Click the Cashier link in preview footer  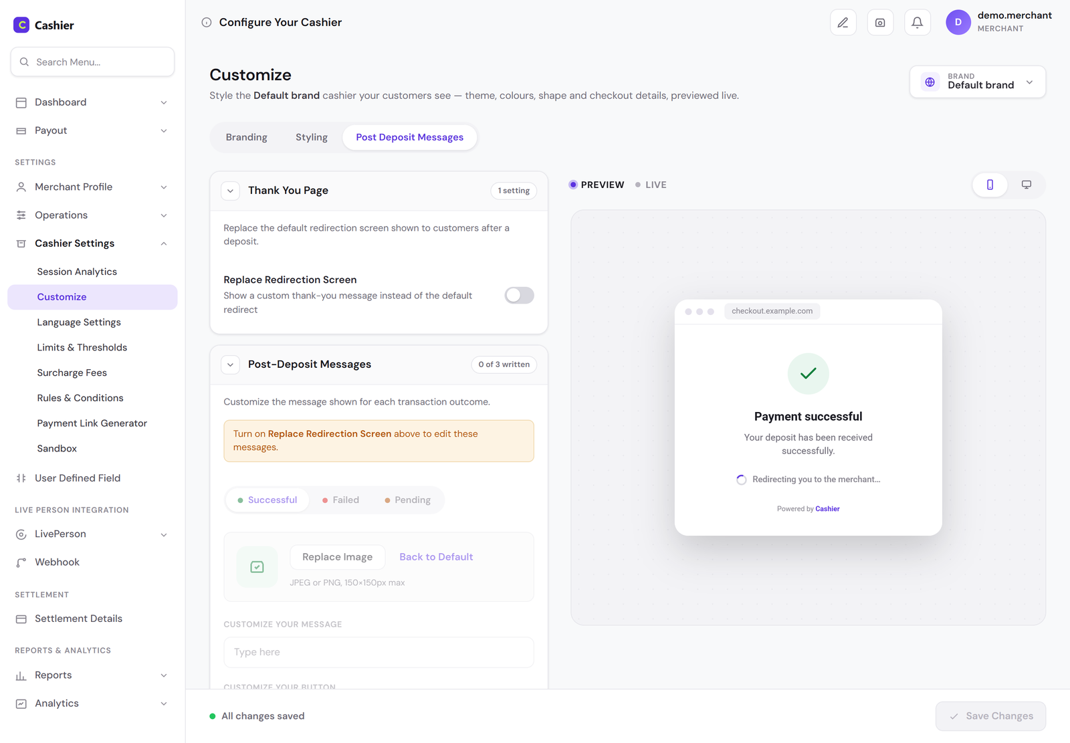(x=827, y=509)
